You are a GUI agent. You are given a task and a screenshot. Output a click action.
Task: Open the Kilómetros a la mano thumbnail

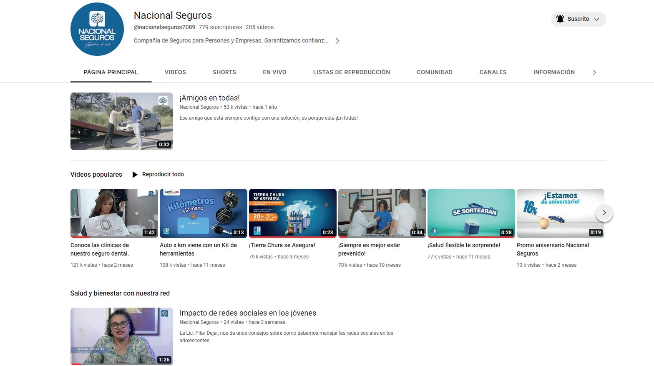pyautogui.click(x=204, y=213)
